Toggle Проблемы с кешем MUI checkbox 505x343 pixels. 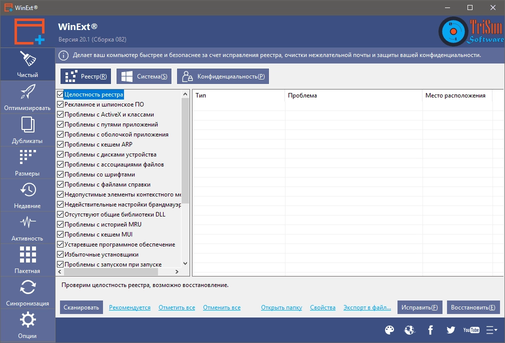click(x=60, y=234)
